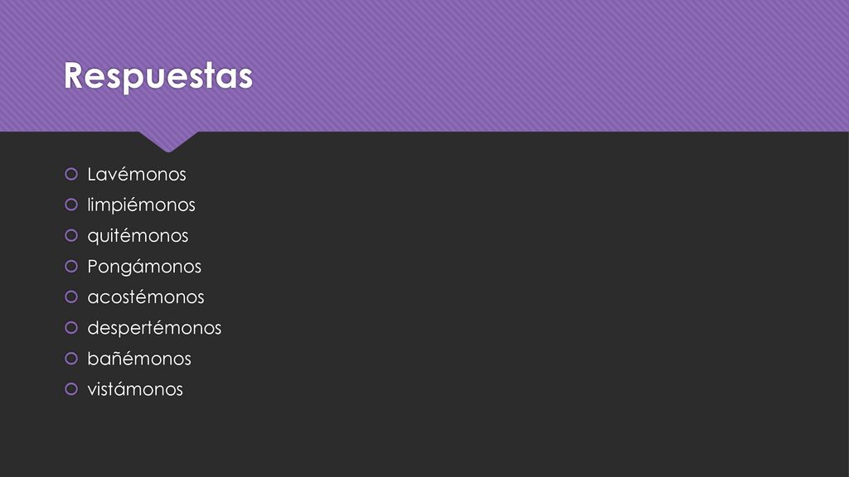Click the bullet circle beside vistámonos
The width and height of the screenshot is (849, 477).
click(71, 389)
